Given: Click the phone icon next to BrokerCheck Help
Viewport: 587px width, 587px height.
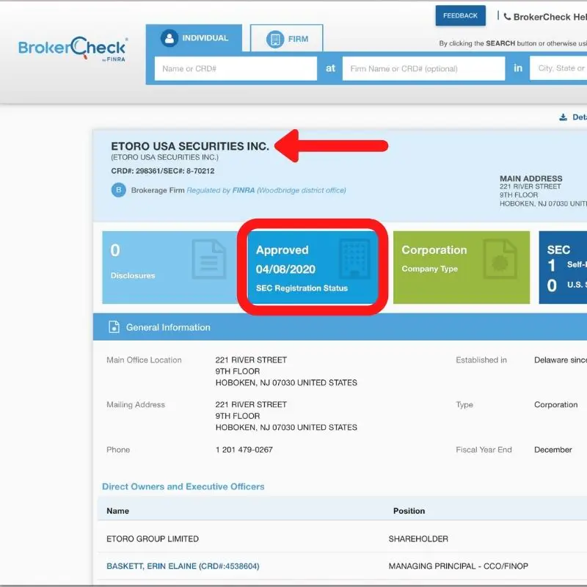Looking at the screenshot, I should tap(509, 15).
